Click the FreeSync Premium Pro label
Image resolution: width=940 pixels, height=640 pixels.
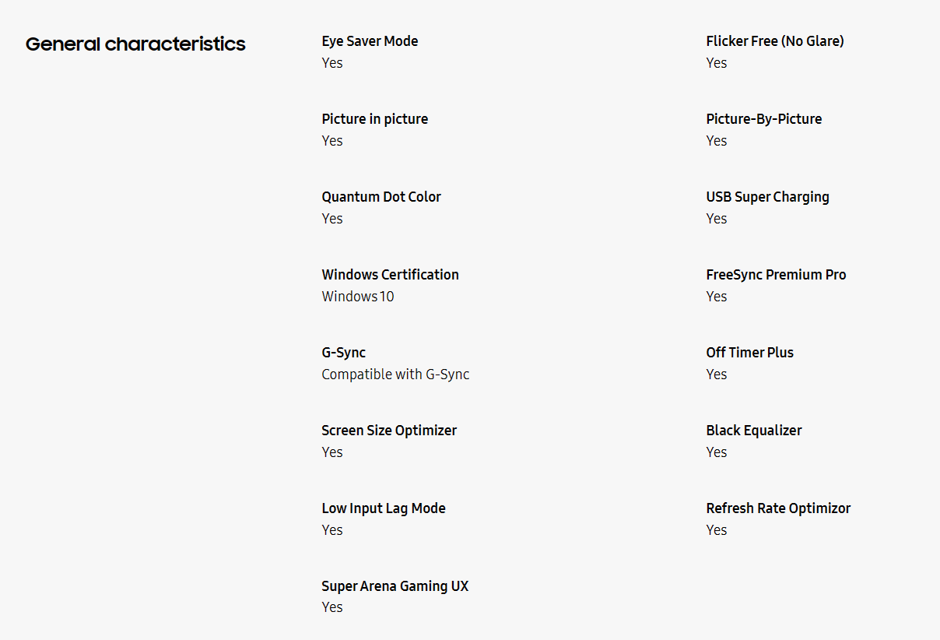pos(776,275)
